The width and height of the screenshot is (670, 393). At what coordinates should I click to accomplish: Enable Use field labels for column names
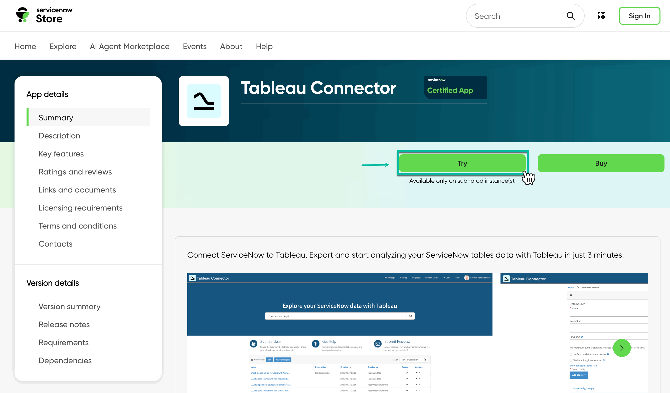click(571, 354)
